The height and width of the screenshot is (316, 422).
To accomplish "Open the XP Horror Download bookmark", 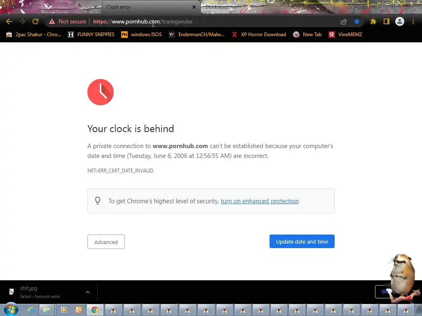I will pos(259,35).
